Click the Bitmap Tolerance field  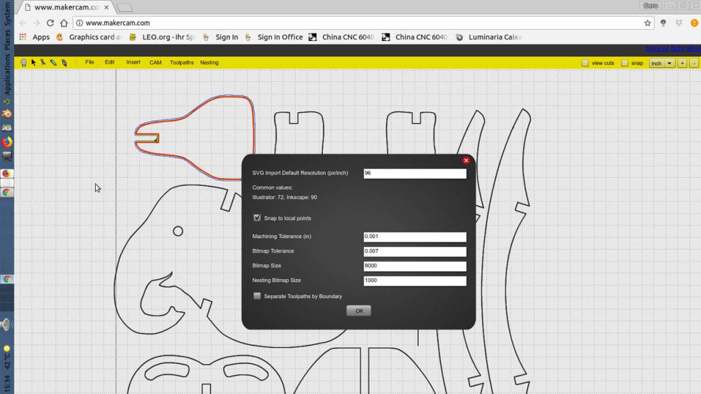tap(415, 252)
